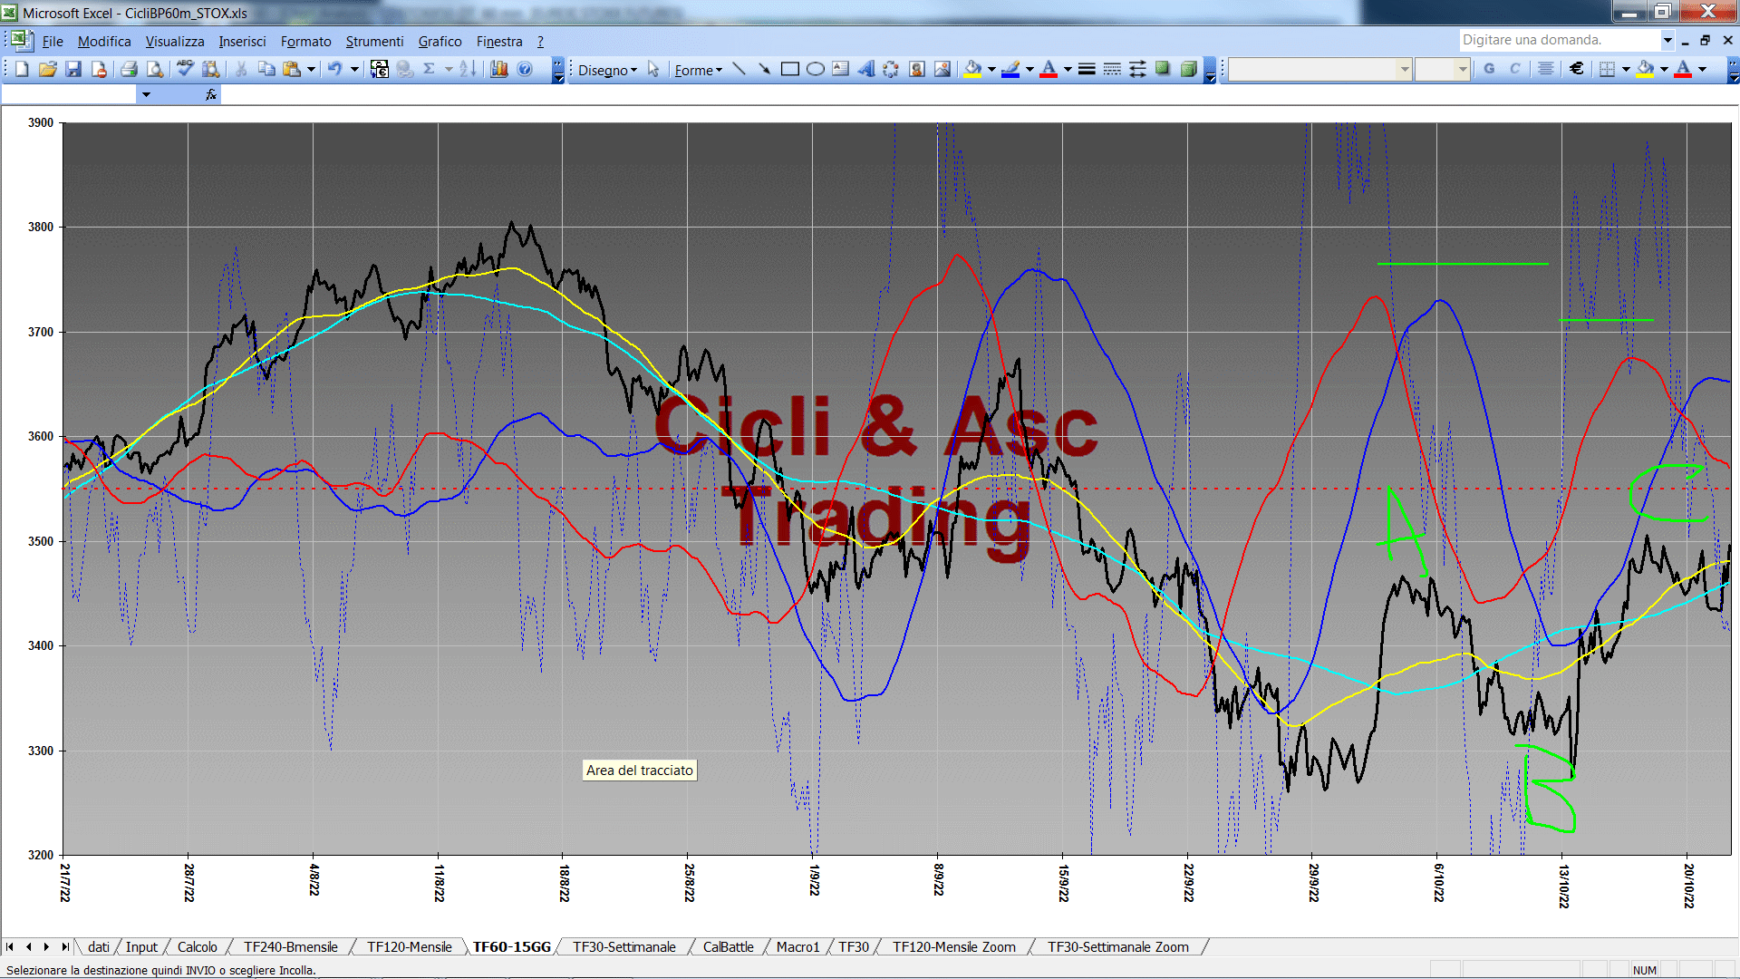Select the Arrow drawing tool
This screenshot has height=979, width=1740.
(765, 69)
